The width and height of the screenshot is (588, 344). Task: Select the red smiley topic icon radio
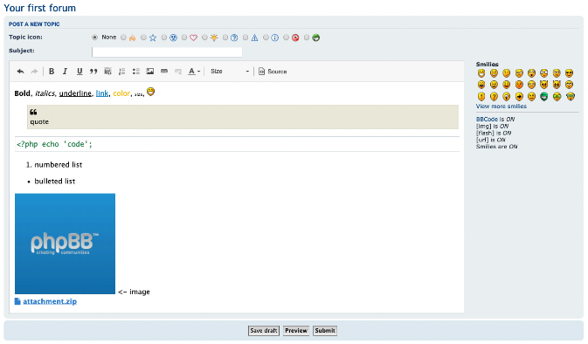tap(286, 38)
